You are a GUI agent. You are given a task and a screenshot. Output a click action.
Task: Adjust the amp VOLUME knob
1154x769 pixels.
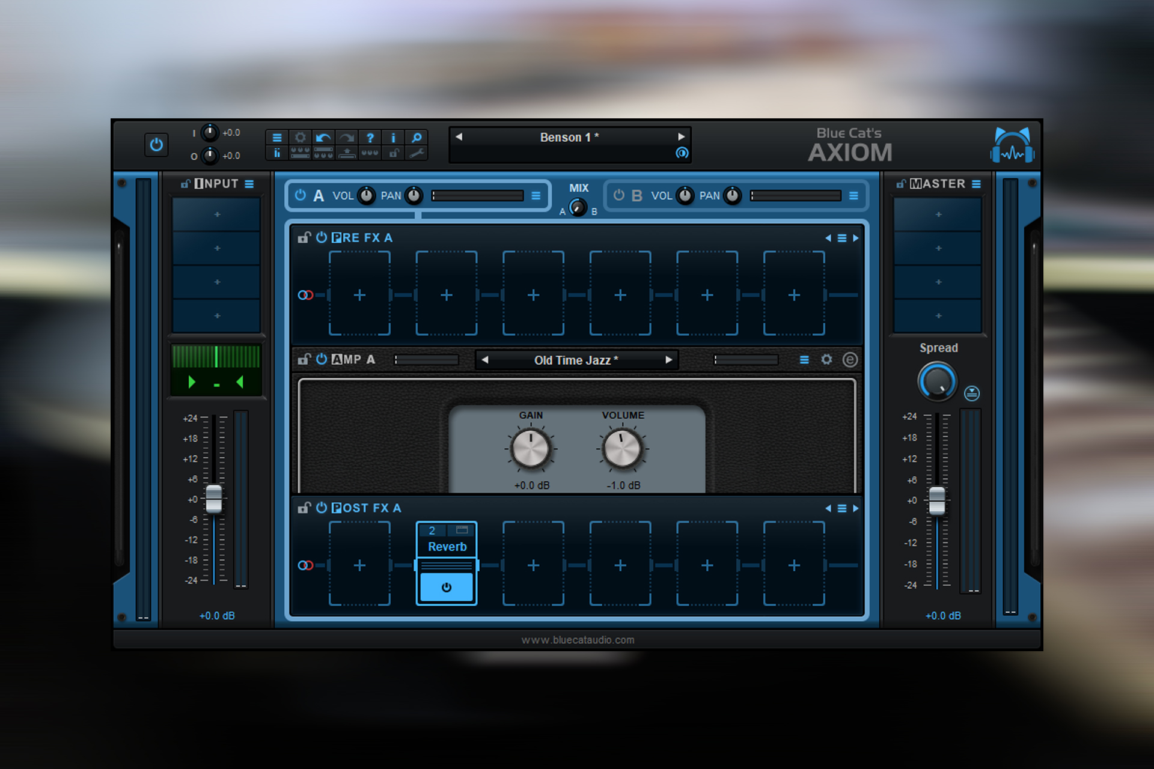pos(623,449)
